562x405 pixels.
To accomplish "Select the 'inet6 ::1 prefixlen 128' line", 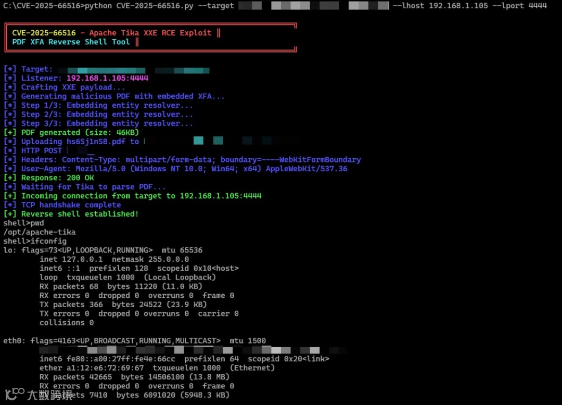I will 139,268.
